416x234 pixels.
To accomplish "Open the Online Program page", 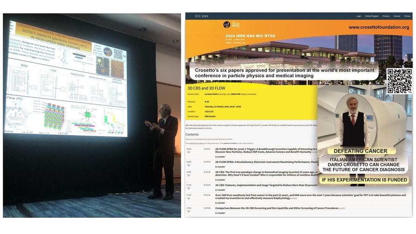I will point(372,16).
